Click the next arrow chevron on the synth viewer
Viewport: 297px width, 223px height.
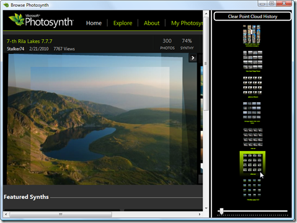coord(193,58)
